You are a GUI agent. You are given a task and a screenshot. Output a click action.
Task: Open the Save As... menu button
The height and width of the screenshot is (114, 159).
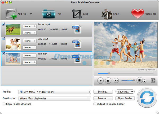(125, 92)
